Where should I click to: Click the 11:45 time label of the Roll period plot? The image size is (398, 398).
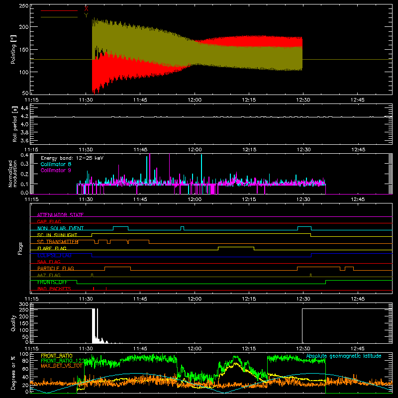140,150
